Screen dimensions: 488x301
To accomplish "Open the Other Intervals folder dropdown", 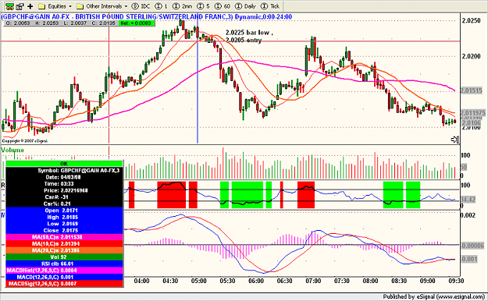I will 102,6.
